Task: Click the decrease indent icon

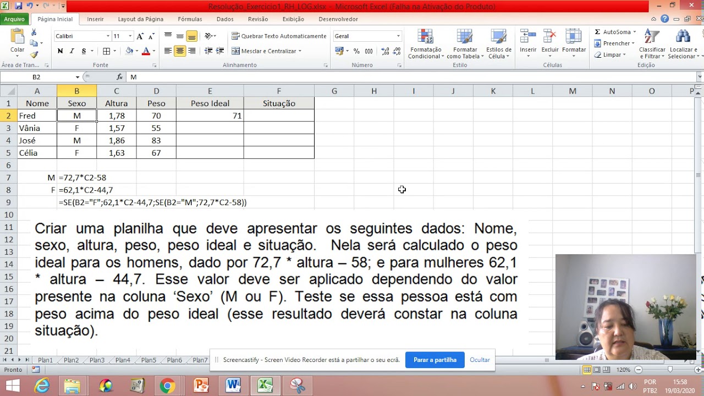Action: point(208,51)
